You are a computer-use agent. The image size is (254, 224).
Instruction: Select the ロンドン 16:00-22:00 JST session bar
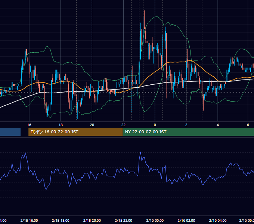point(75,132)
